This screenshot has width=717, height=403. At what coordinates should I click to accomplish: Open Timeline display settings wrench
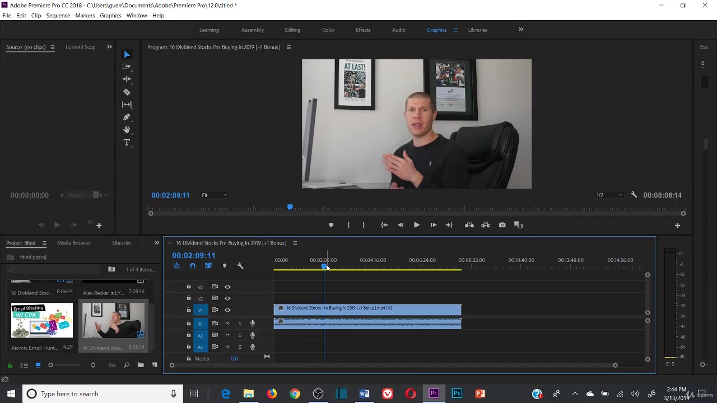click(240, 266)
